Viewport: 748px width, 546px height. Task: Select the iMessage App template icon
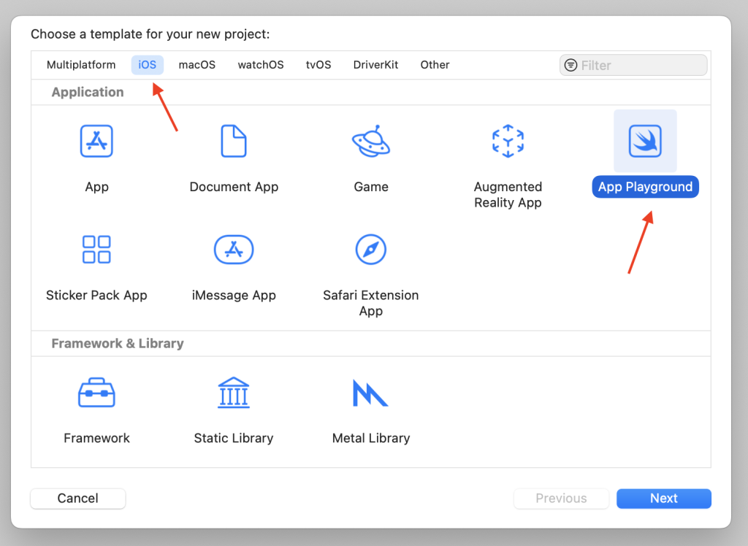tap(234, 250)
